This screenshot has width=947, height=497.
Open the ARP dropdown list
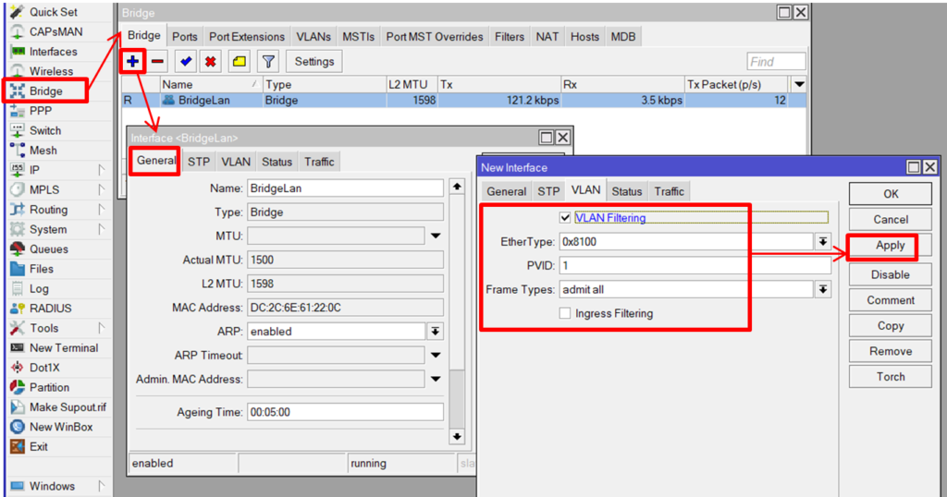click(435, 332)
